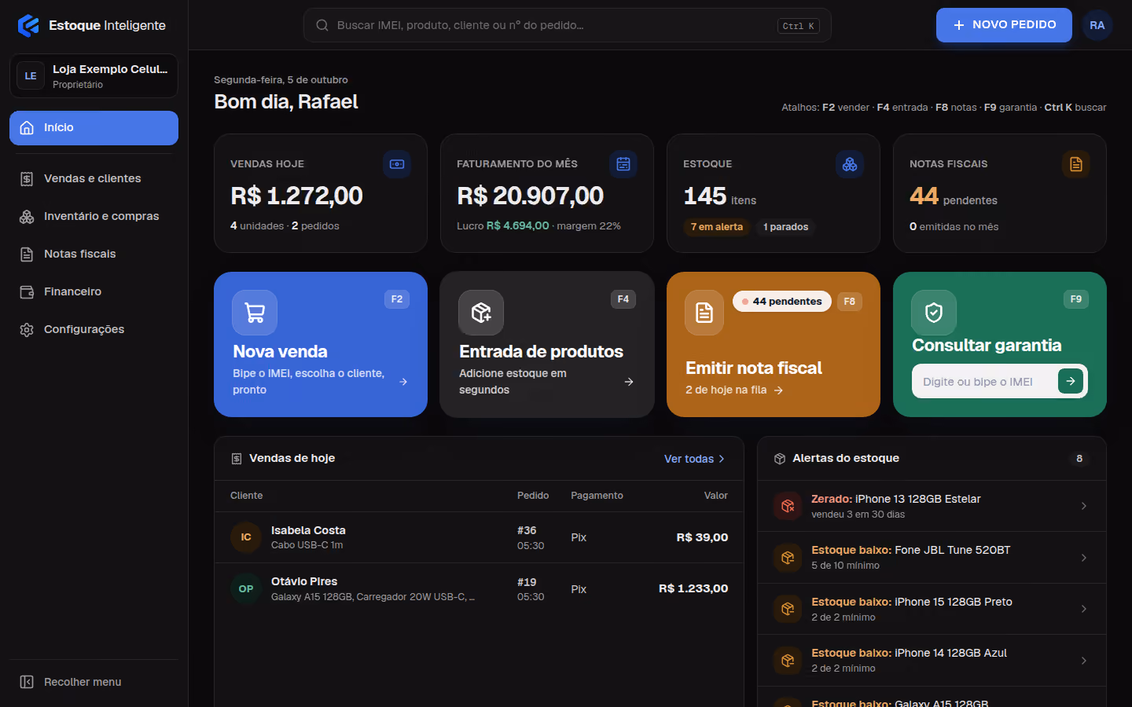Focus the top search field

(x=568, y=25)
